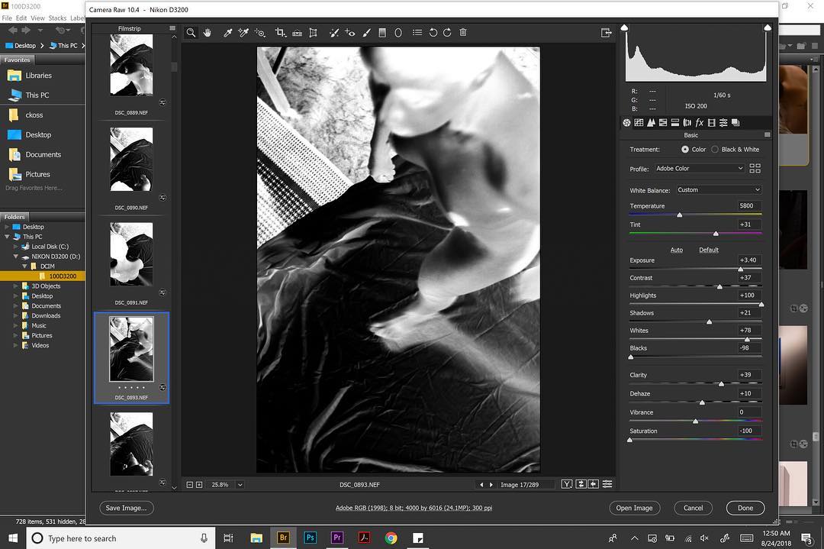Swap before and after settings icon
This screenshot has height=549, width=824.
[581, 484]
